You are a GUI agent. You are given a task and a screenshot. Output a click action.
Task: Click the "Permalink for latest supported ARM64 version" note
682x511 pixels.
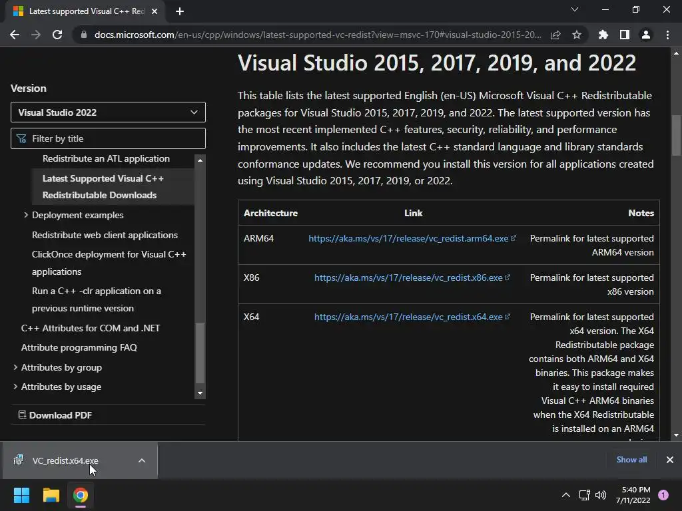592,246
